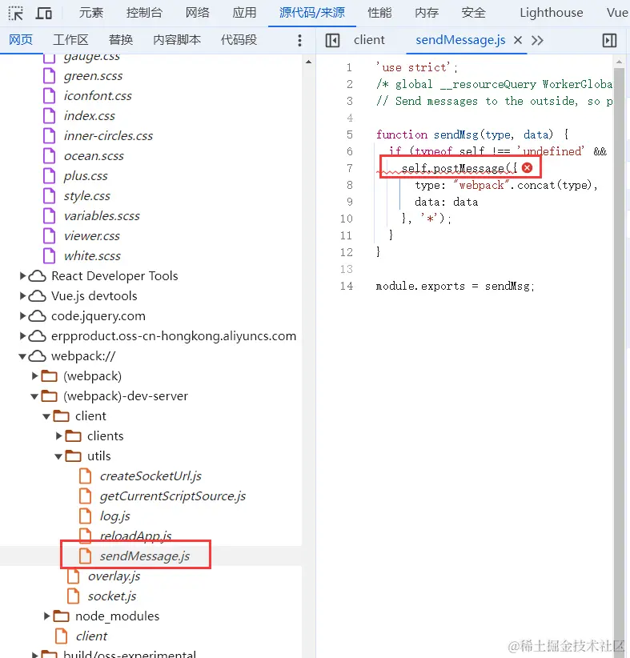The width and height of the screenshot is (630, 658).
Task: Select the 工作区 navigator tab
Action: point(70,40)
